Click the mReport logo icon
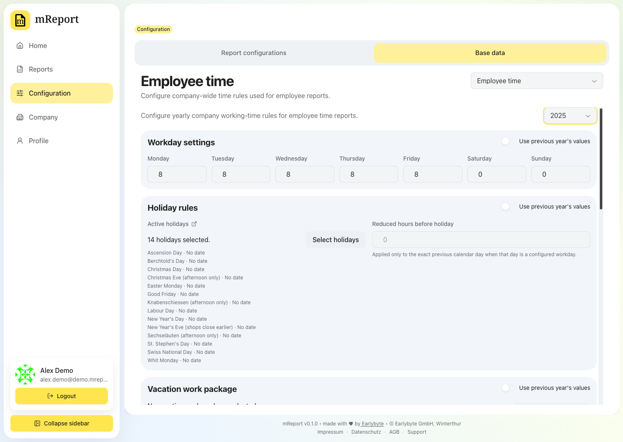623x442 pixels. click(x=20, y=20)
